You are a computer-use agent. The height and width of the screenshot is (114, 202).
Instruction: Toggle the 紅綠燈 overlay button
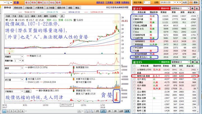click(53, 16)
